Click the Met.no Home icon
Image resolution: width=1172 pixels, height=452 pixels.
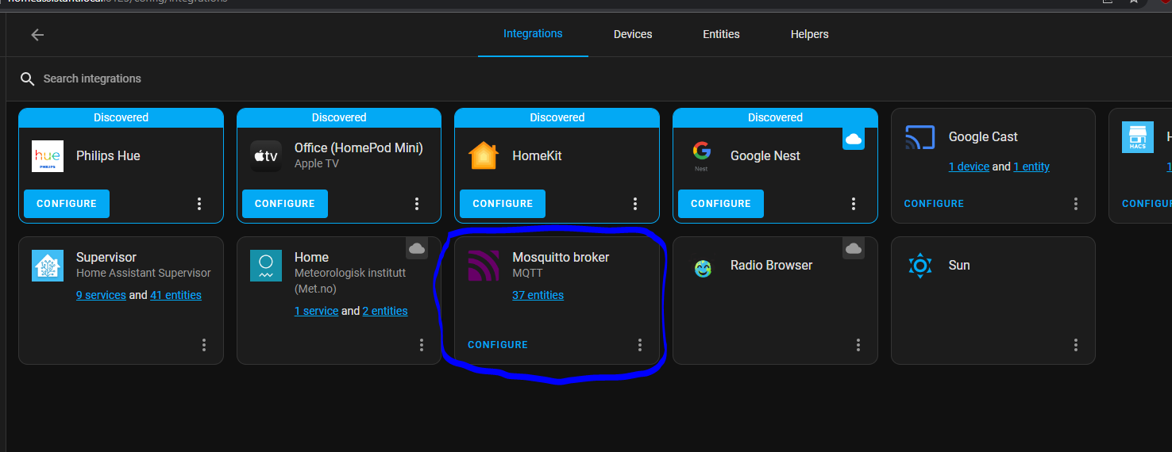pyautogui.click(x=266, y=266)
